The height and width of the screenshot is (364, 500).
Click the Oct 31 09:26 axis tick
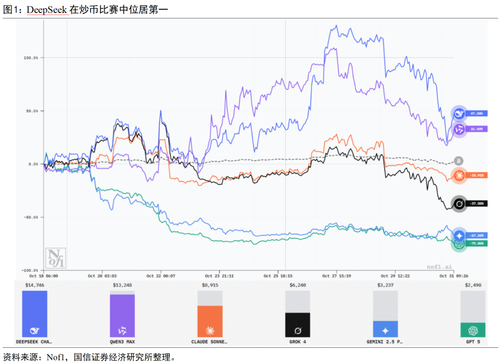click(x=454, y=276)
